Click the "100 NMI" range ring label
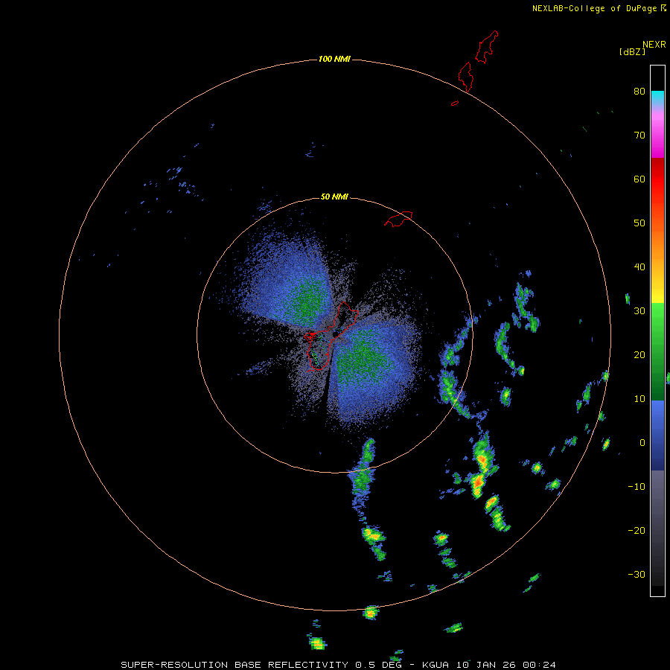The height and width of the screenshot is (670, 670). point(334,59)
